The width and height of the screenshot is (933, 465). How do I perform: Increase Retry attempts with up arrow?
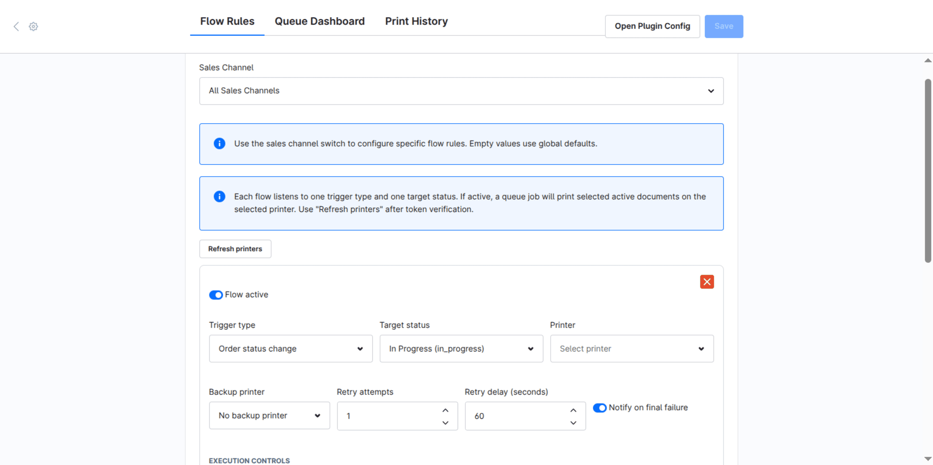445,410
